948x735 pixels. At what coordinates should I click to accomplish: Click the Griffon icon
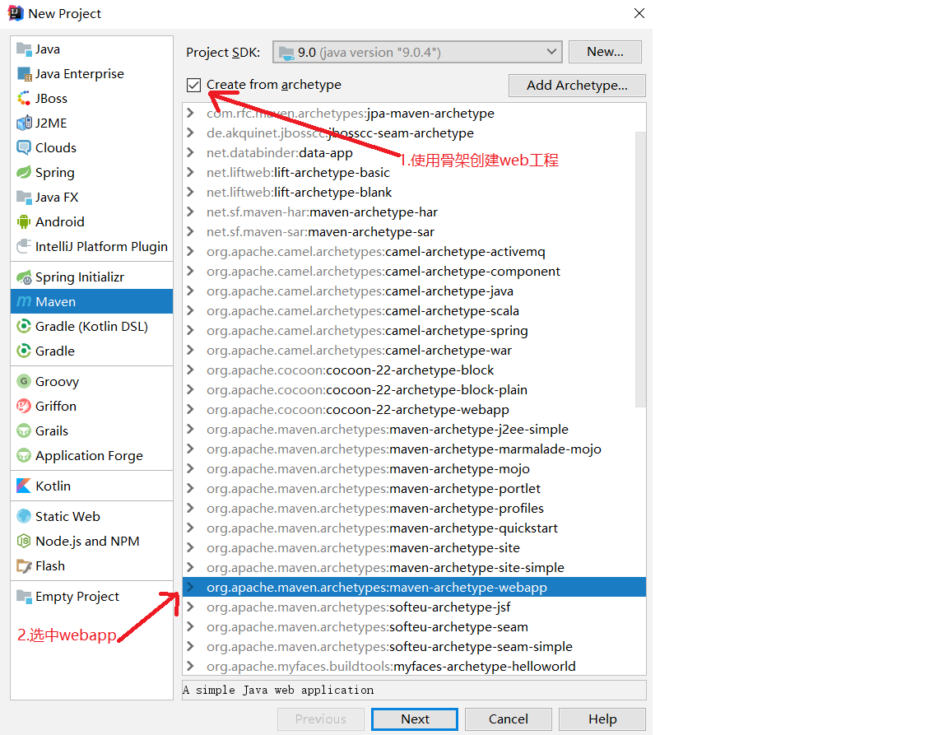point(24,406)
